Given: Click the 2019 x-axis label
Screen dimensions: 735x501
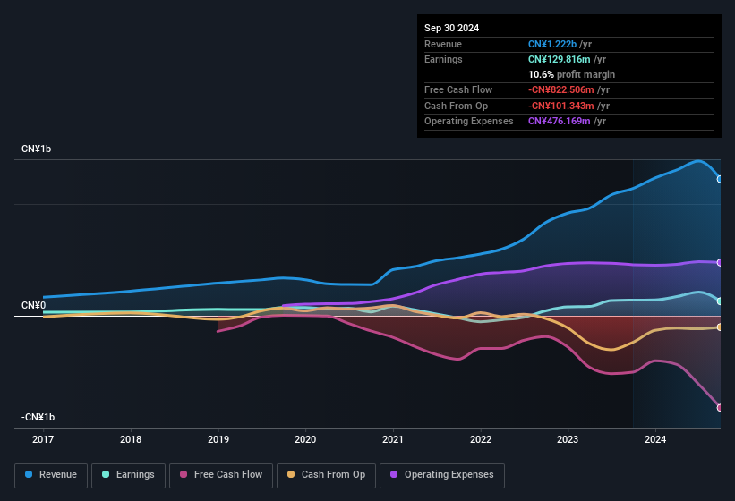Looking at the screenshot, I should [218, 439].
